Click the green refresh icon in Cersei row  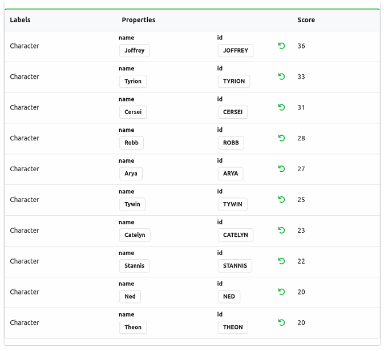(281, 107)
